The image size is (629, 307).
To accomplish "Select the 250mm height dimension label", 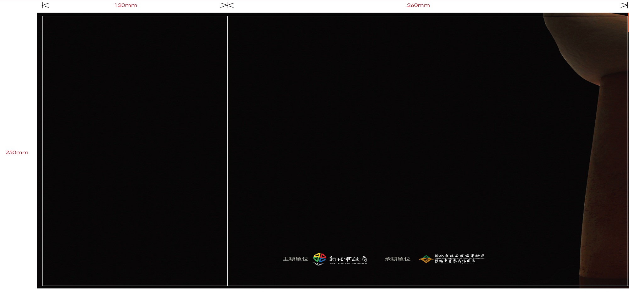I will (x=17, y=153).
